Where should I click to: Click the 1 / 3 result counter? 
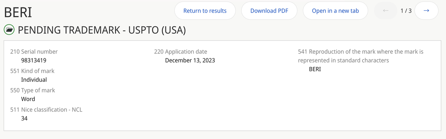pyautogui.click(x=406, y=10)
